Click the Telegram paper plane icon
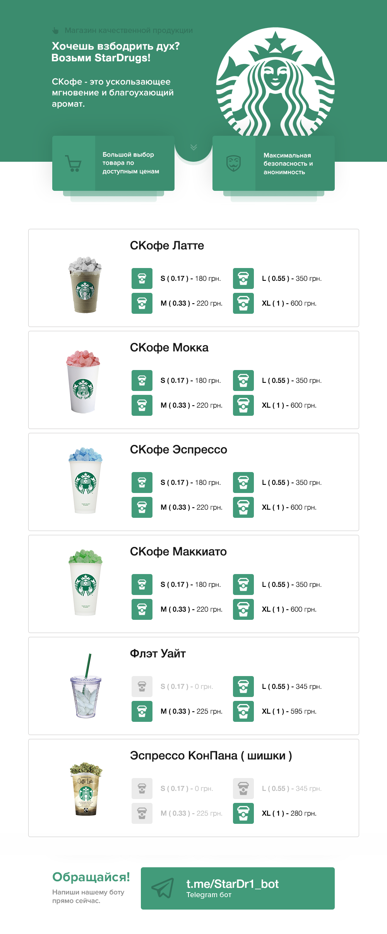 pyautogui.click(x=163, y=888)
